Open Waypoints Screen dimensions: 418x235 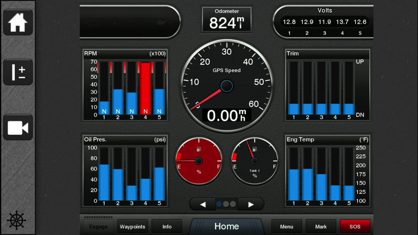[133, 227]
